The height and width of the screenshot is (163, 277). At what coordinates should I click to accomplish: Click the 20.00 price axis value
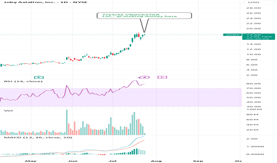pos(254,28)
